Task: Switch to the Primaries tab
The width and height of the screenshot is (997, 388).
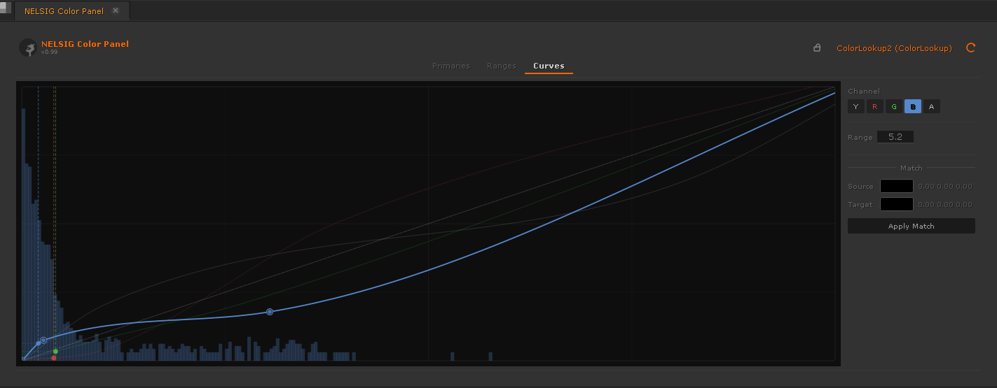Action: (x=451, y=66)
